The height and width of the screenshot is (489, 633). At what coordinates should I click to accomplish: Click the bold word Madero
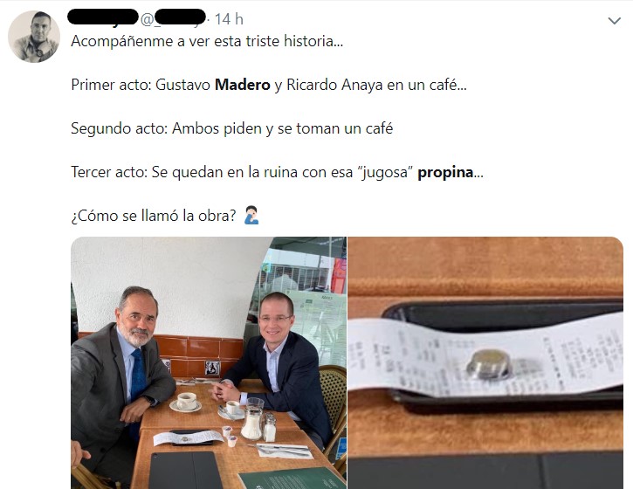click(242, 85)
